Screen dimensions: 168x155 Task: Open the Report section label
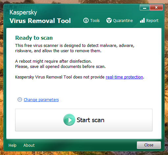152,21
